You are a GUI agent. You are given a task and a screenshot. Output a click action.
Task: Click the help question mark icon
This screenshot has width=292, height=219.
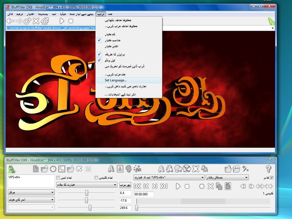click(269, 169)
